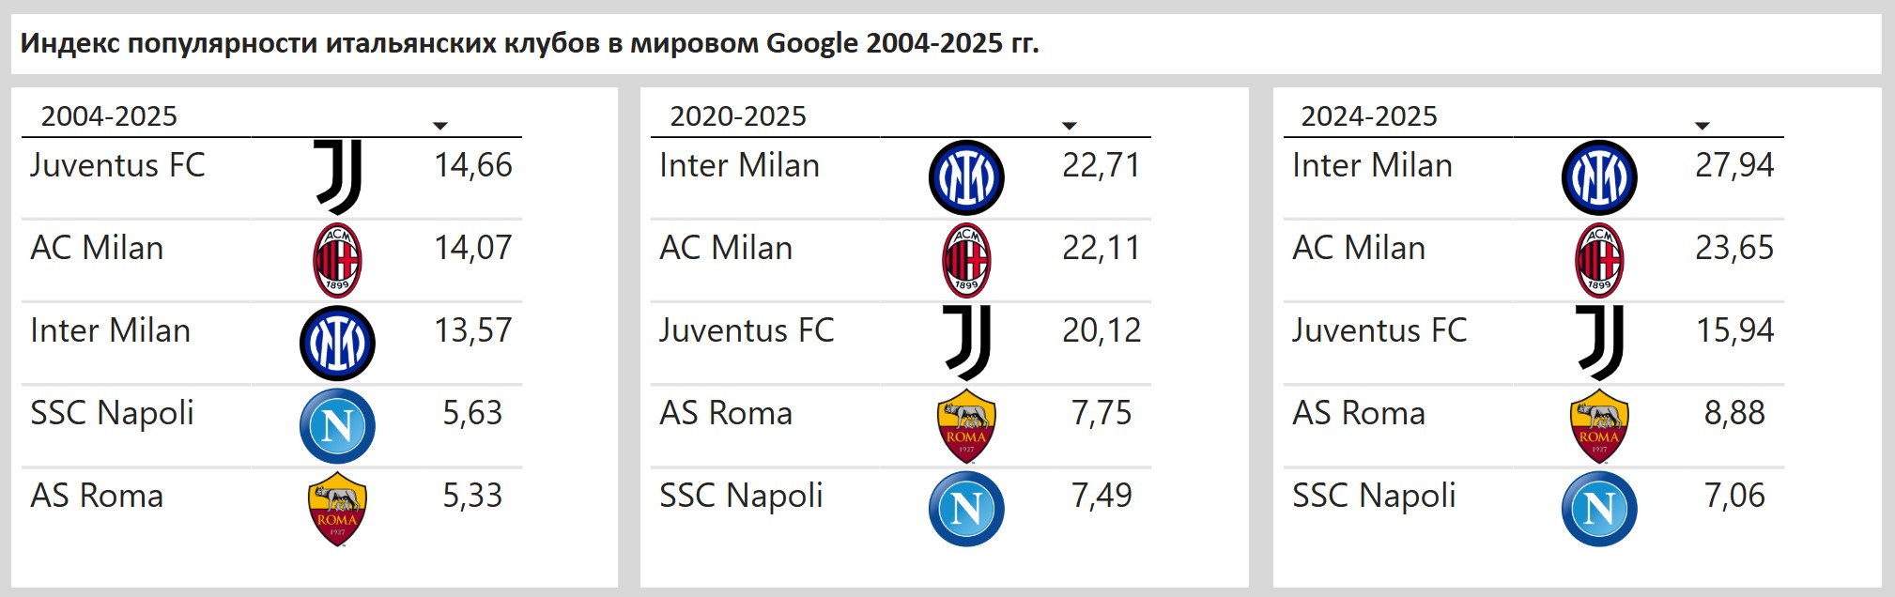
Task: Click the AC Milan crest in 2004-2025 table
Action: pyautogui.click(x=337, y=260)
